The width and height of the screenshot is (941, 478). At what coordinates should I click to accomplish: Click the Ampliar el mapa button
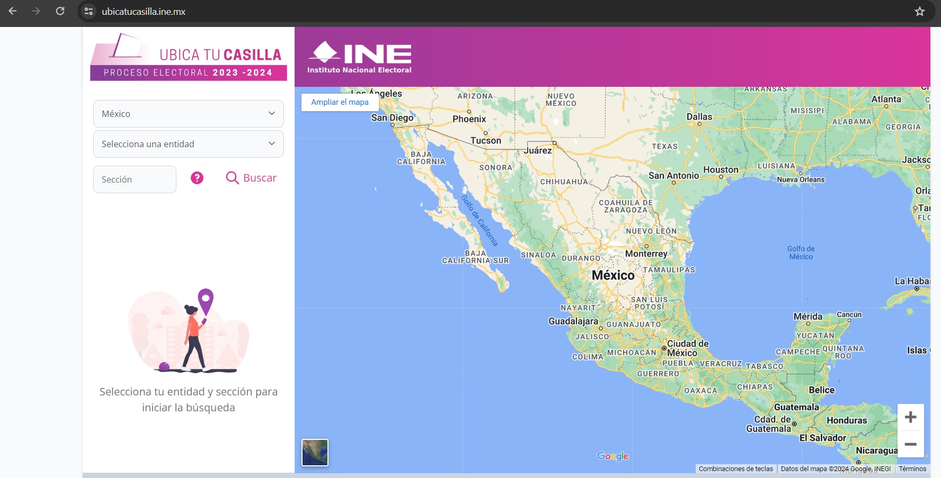coord(340,102)
